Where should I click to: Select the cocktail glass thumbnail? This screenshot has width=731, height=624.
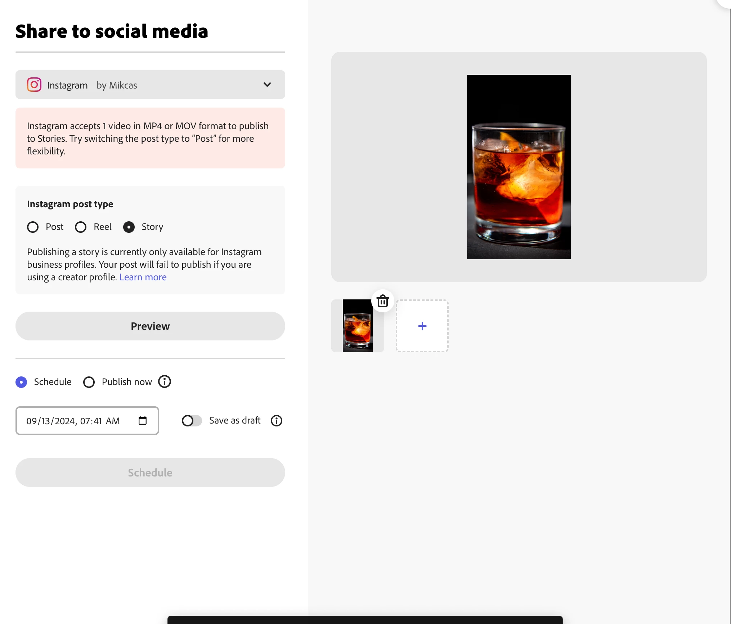[x=357, y=326]
